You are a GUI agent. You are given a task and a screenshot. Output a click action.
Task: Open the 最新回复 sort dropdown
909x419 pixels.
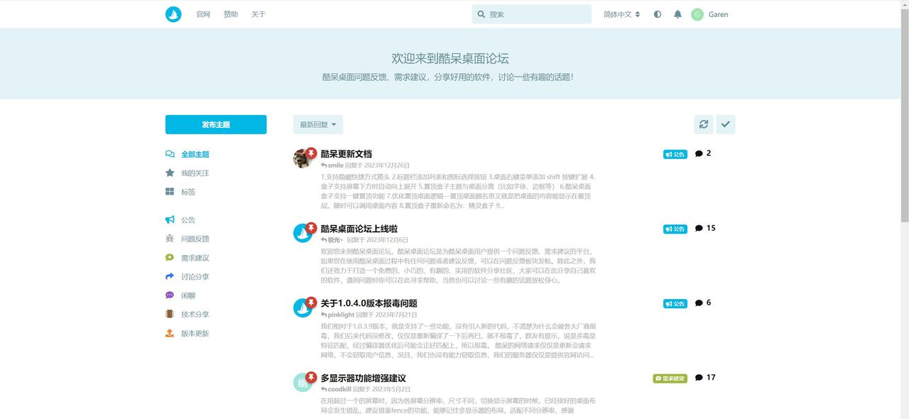pyautogui.click(x=318, y=124)
